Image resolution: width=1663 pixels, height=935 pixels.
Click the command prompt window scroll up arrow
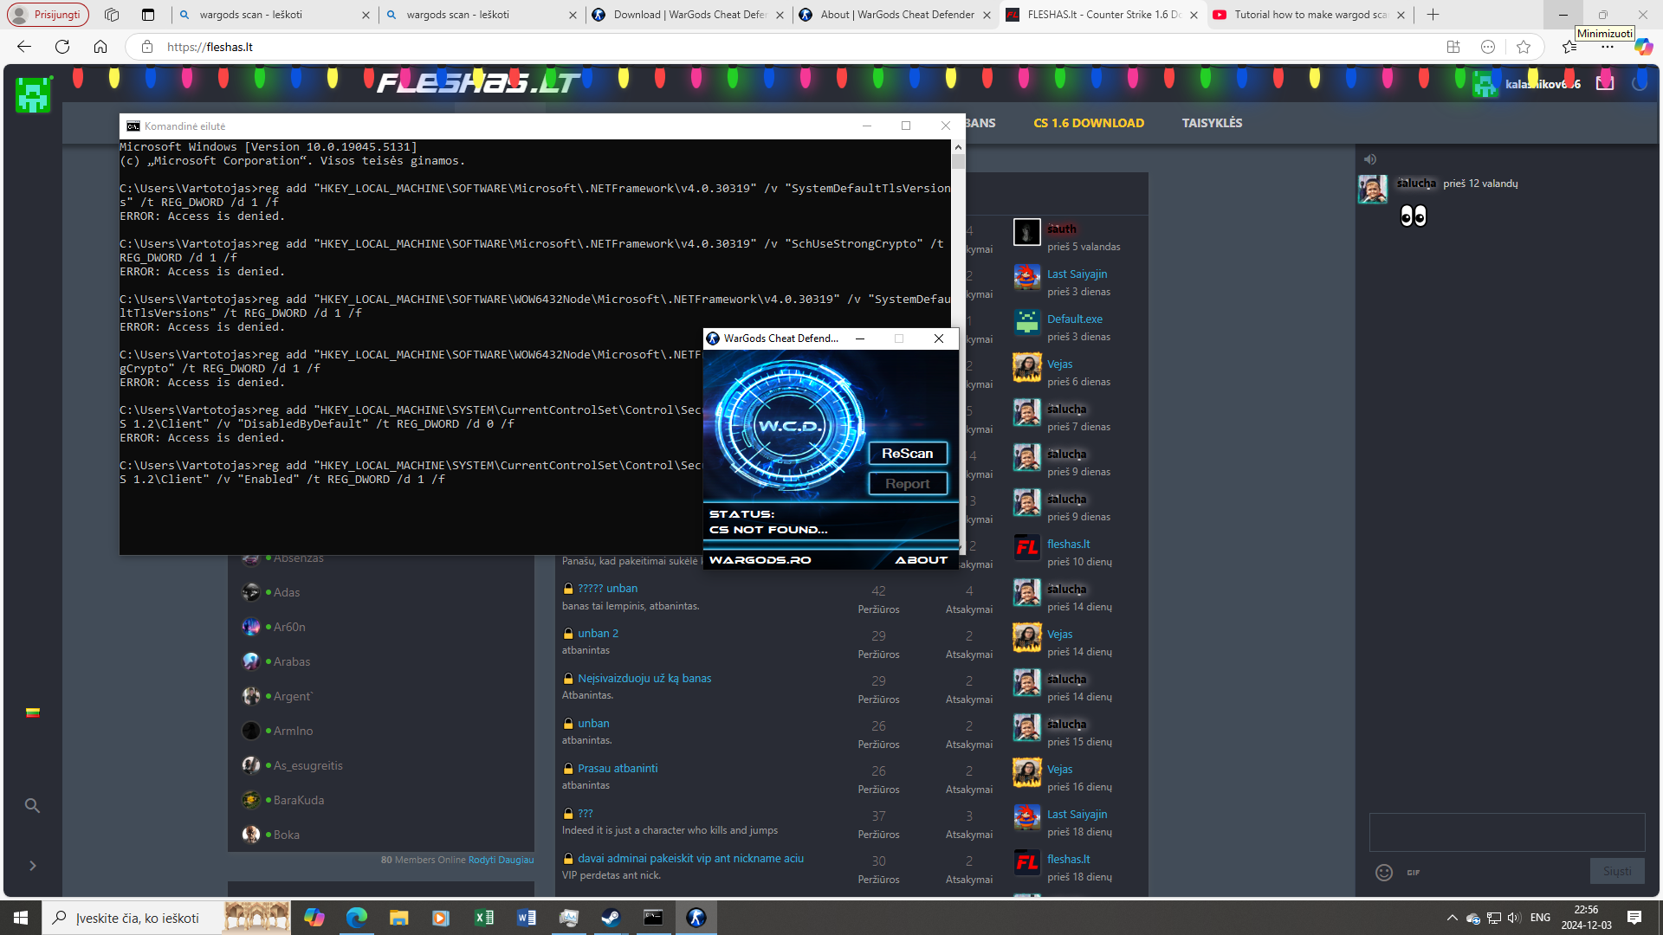pyautogui.click(x=958, y=147)
